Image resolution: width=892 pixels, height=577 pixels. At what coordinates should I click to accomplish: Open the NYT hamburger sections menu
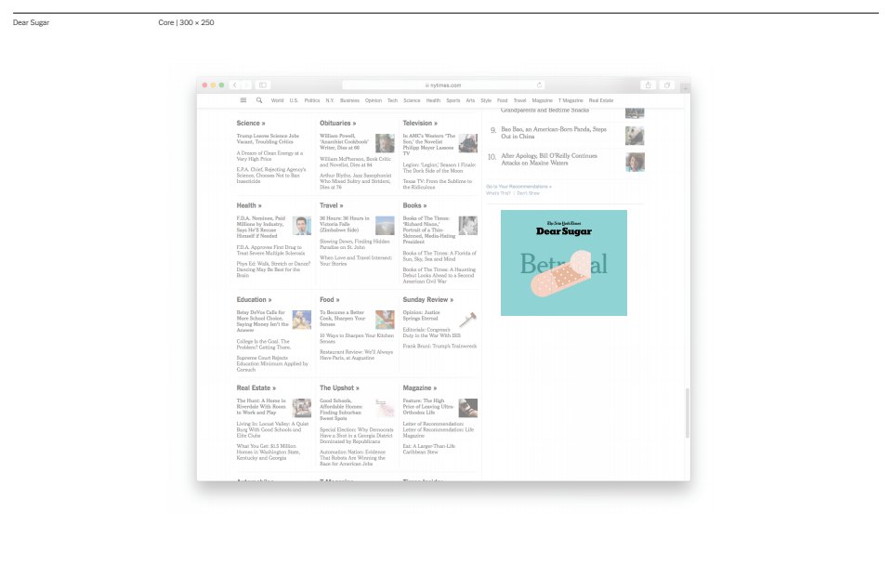[x=243, y=100]
